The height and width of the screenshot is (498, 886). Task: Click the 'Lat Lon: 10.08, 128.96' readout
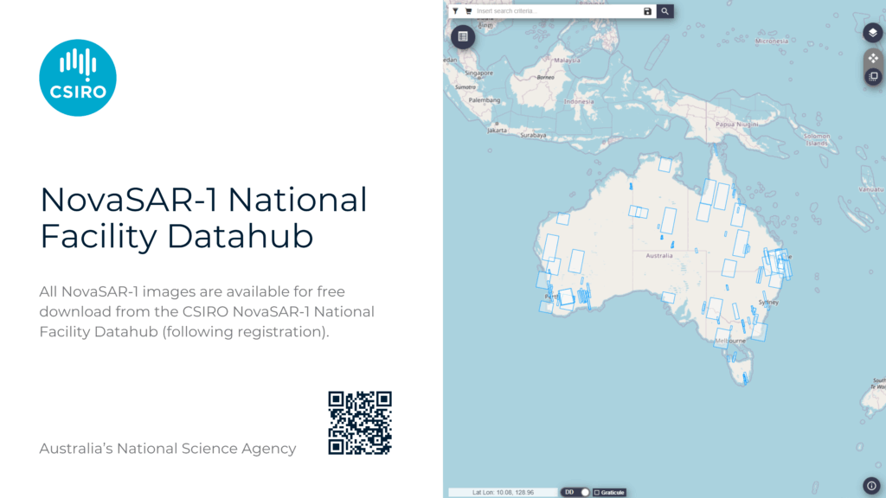click(x=503, y=492)
